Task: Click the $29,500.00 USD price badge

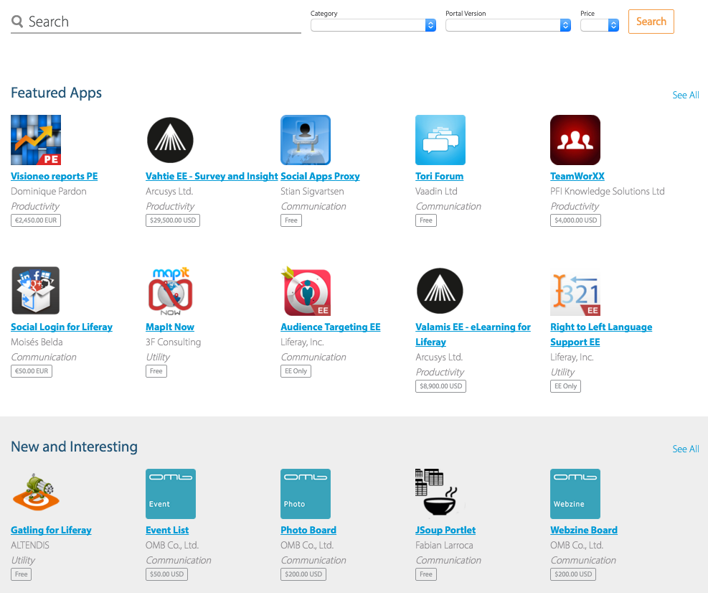Action: pyautogui.click(x=172, y=220)
